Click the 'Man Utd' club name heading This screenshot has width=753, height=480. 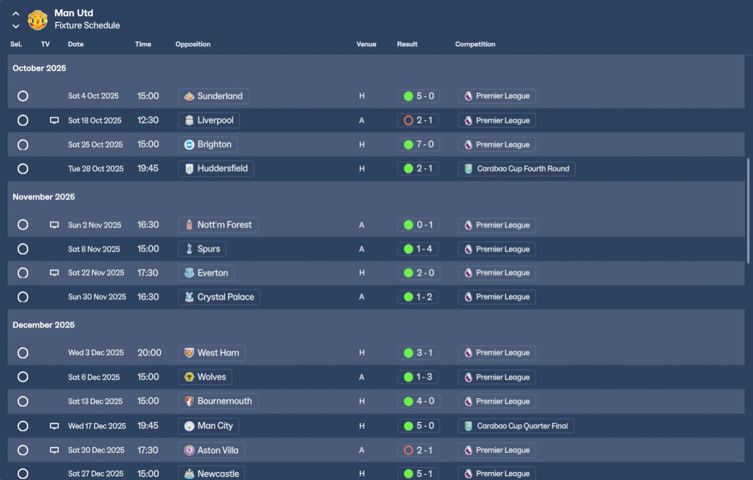click(x=74, y=13)
